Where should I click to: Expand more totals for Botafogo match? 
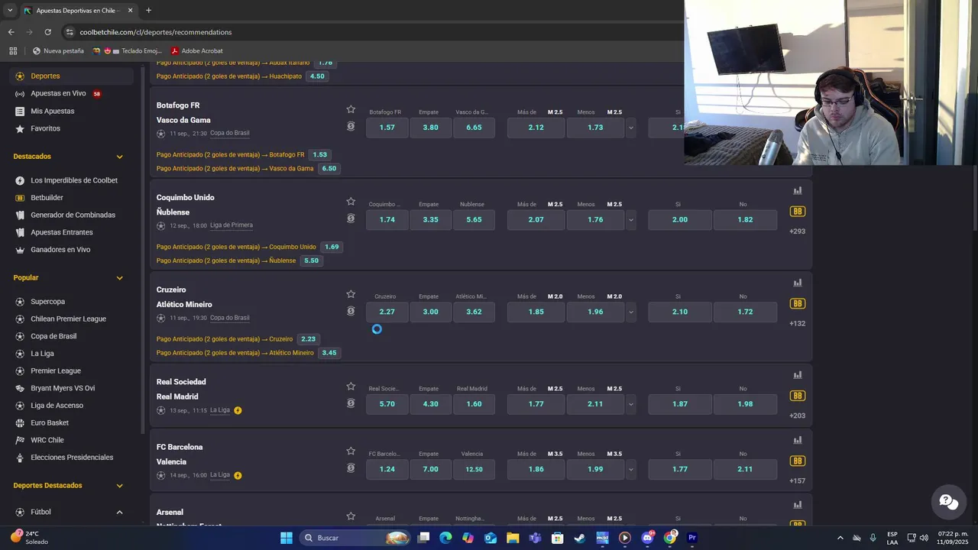tap(630, 128)
